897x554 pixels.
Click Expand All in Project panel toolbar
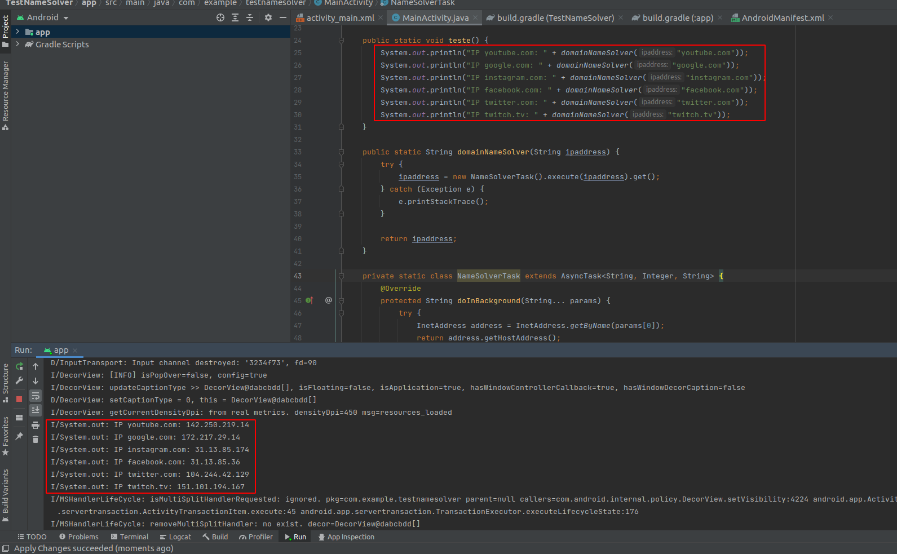(235, 17)
